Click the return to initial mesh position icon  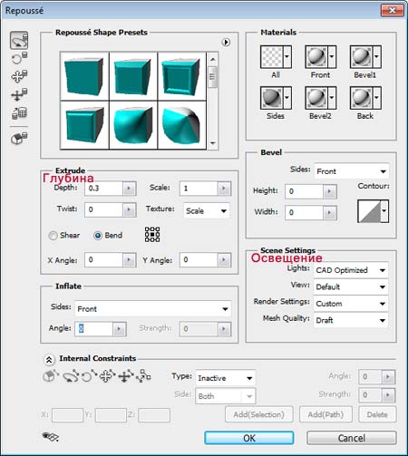click(x=19, y=139)
